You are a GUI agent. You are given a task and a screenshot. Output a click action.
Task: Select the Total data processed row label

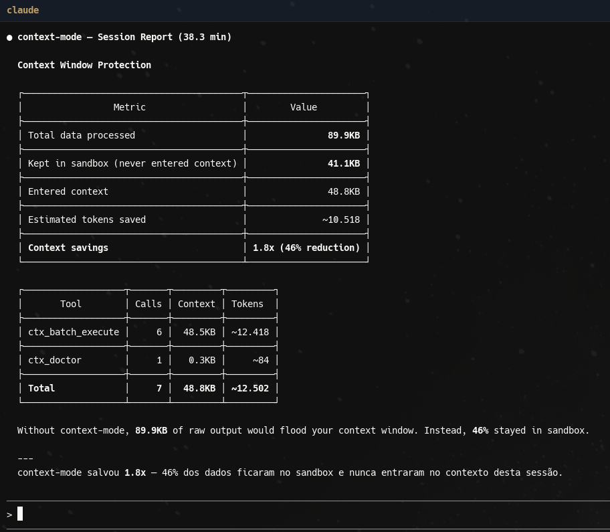click(82, 135)
